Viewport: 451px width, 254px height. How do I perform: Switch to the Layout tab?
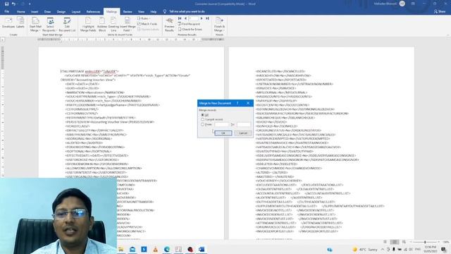76,11
